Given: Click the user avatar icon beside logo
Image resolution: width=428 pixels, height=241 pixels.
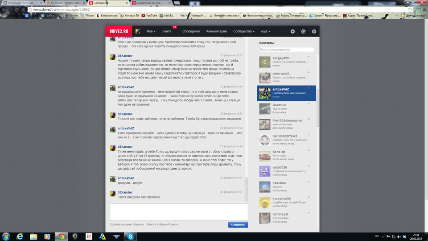Looking at the screenshot, I should pos(138,31).
